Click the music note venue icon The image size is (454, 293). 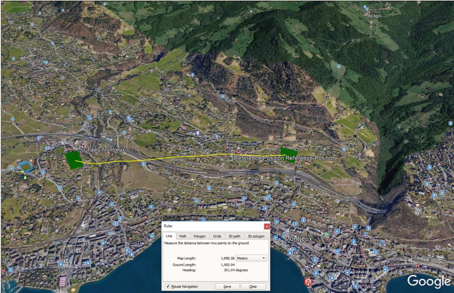(x=255, y=180)
